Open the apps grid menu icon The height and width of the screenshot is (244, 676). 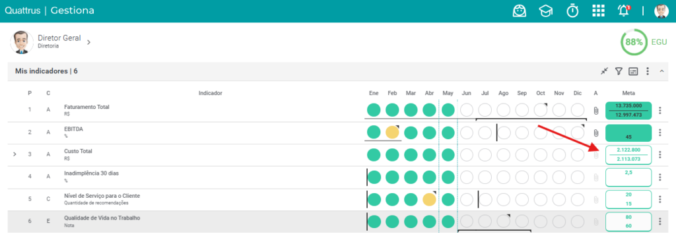pos(598,11)
